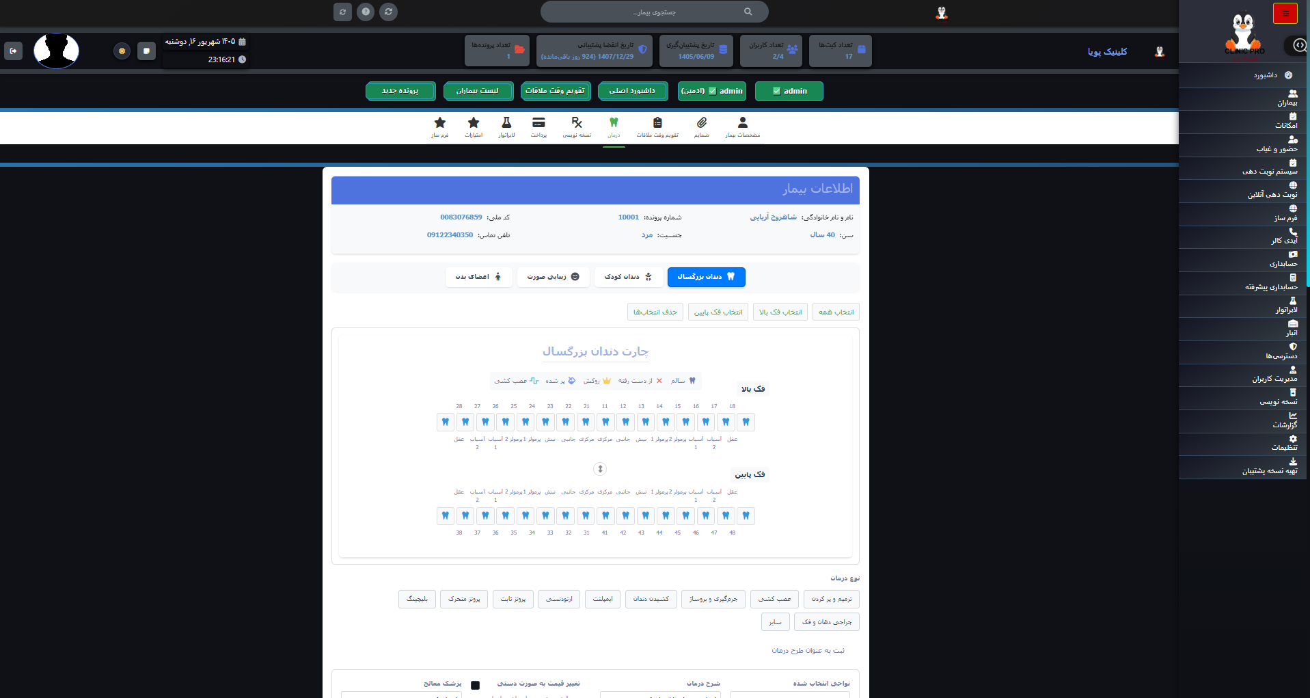The height and width of the screenshot is (698, 1310).
Task: Choose implant (ایمپلنت) treatment type
Action: [x=603, y=599]
